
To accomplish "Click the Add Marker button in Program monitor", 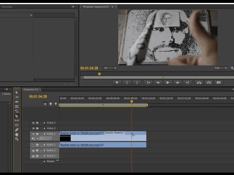I will point(117,83).
